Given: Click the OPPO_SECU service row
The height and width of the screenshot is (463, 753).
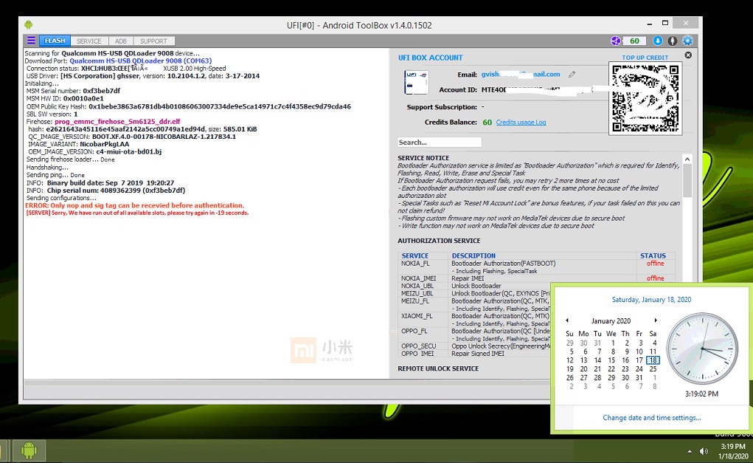Looking at the screenshot, I should 474,346.
